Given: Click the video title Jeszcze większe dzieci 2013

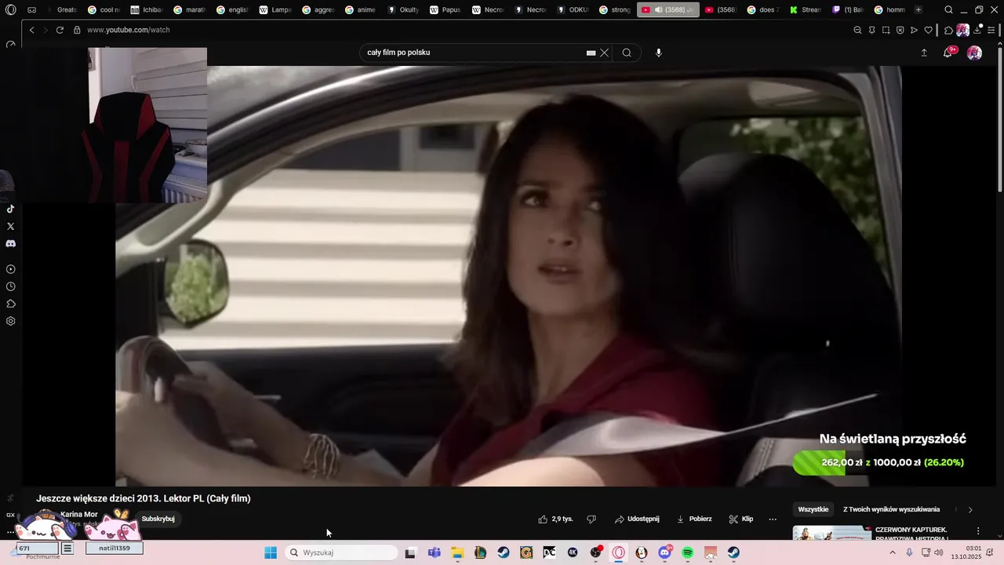Looking at the screenshot, I should (144, 498).
